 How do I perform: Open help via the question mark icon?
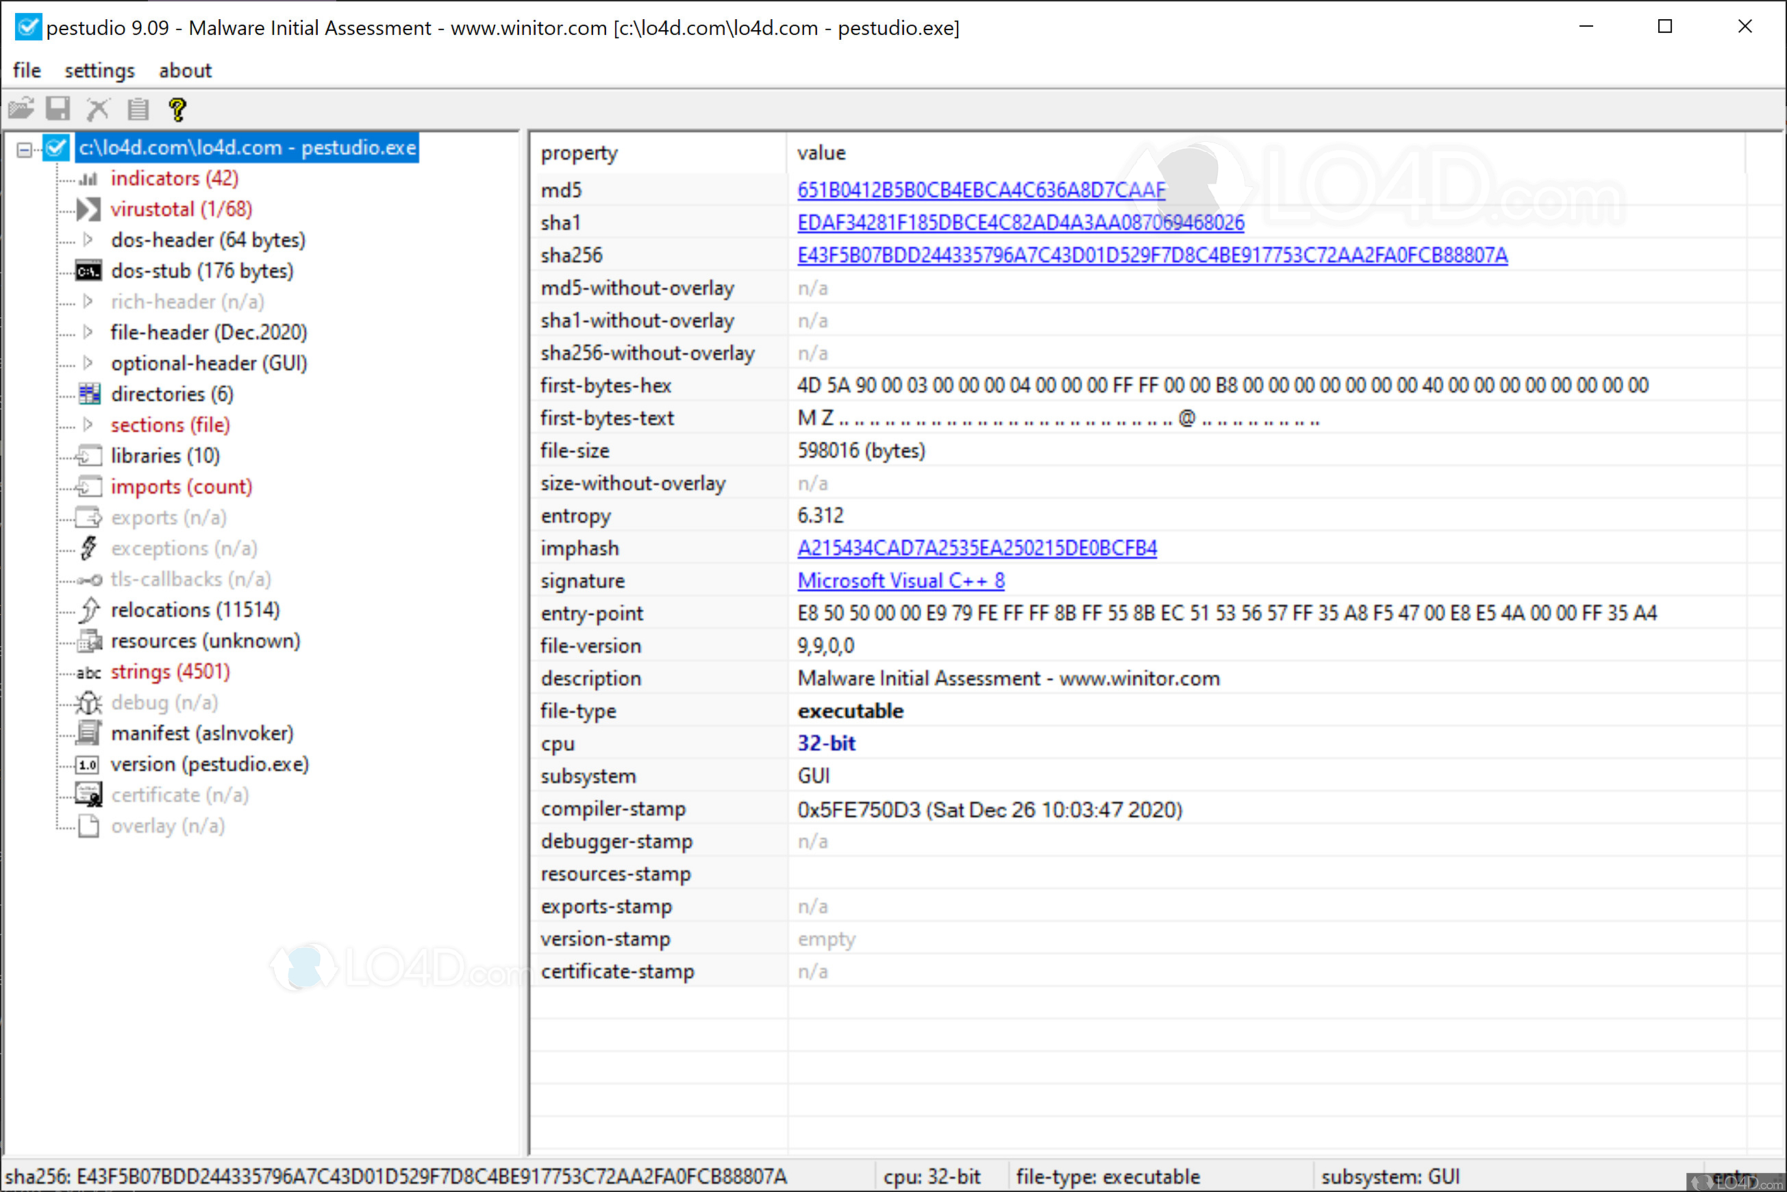click(178, 109)
